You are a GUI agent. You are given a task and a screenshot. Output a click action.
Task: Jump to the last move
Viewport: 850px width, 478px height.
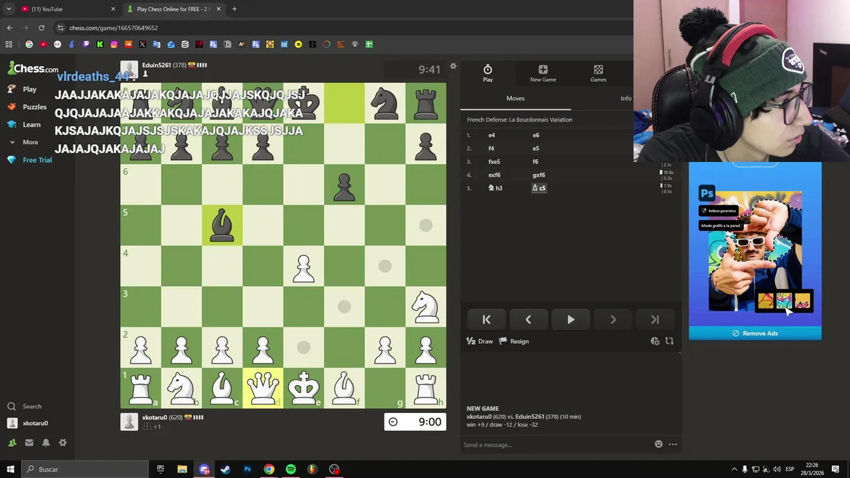(x=655, y=320)
